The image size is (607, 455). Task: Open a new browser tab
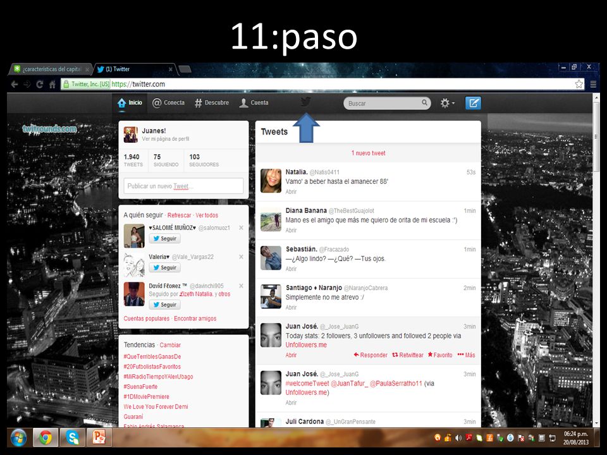[x=185, y=70]
